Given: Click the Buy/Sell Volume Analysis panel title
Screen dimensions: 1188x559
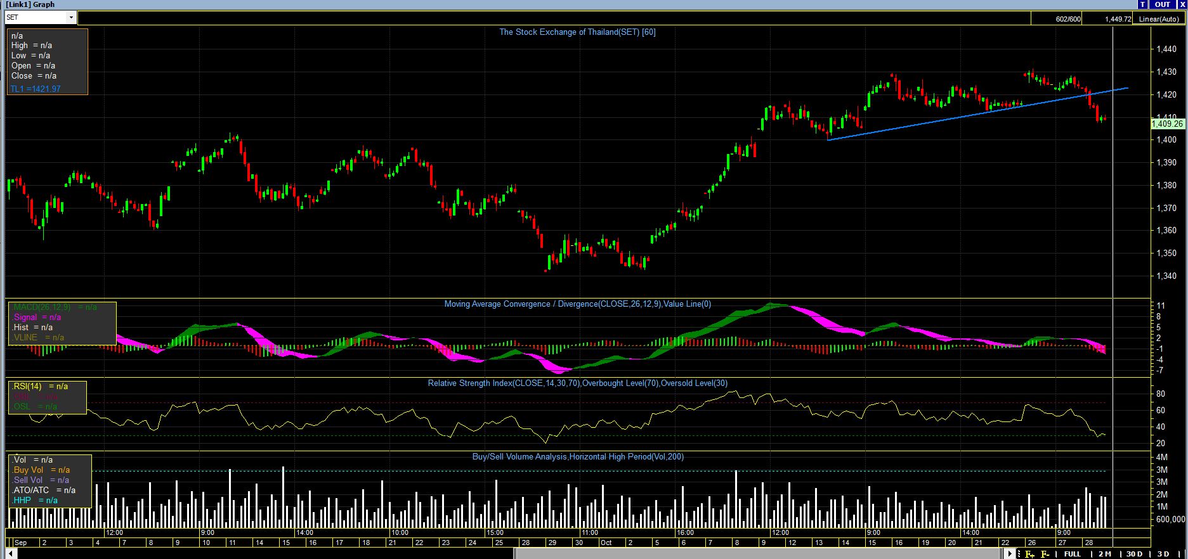Looking at the screenshot, I should point(578,456).
